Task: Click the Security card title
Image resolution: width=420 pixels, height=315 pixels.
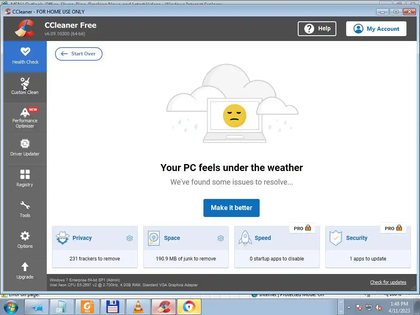Action: click(x=356, y=238)
